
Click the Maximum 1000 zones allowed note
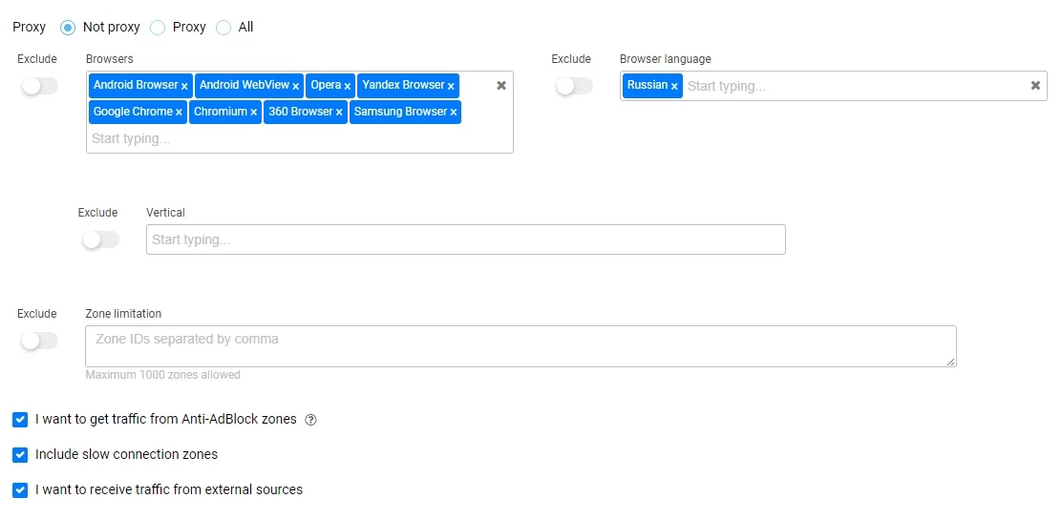pyautogui.click(x=162, y=375)
